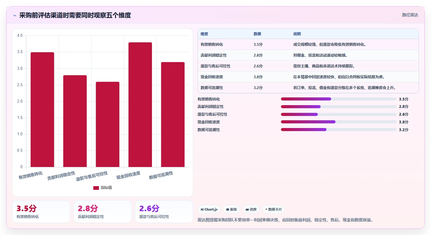Click the 数据可追溯性 progress bar
Viewport: 431px width, 235px height.
[339, 130]
